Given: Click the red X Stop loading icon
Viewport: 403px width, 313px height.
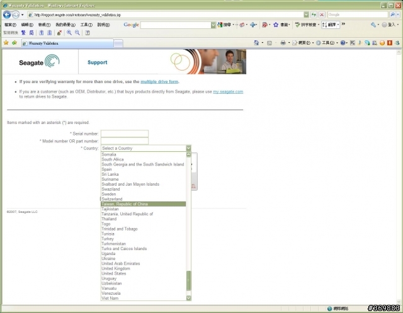Looking at the screenshot, I should coord(322,14).
